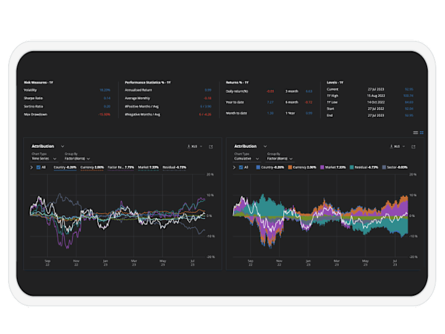
Task: Select Performance Statistics % - 1Y heading
Action: click(x=148, y=83)
